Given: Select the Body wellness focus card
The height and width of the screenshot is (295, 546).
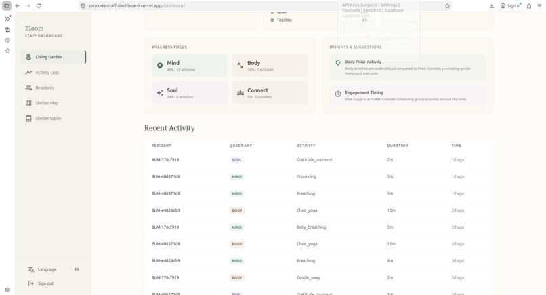Looking at the screenshot, I should [270, 66].
